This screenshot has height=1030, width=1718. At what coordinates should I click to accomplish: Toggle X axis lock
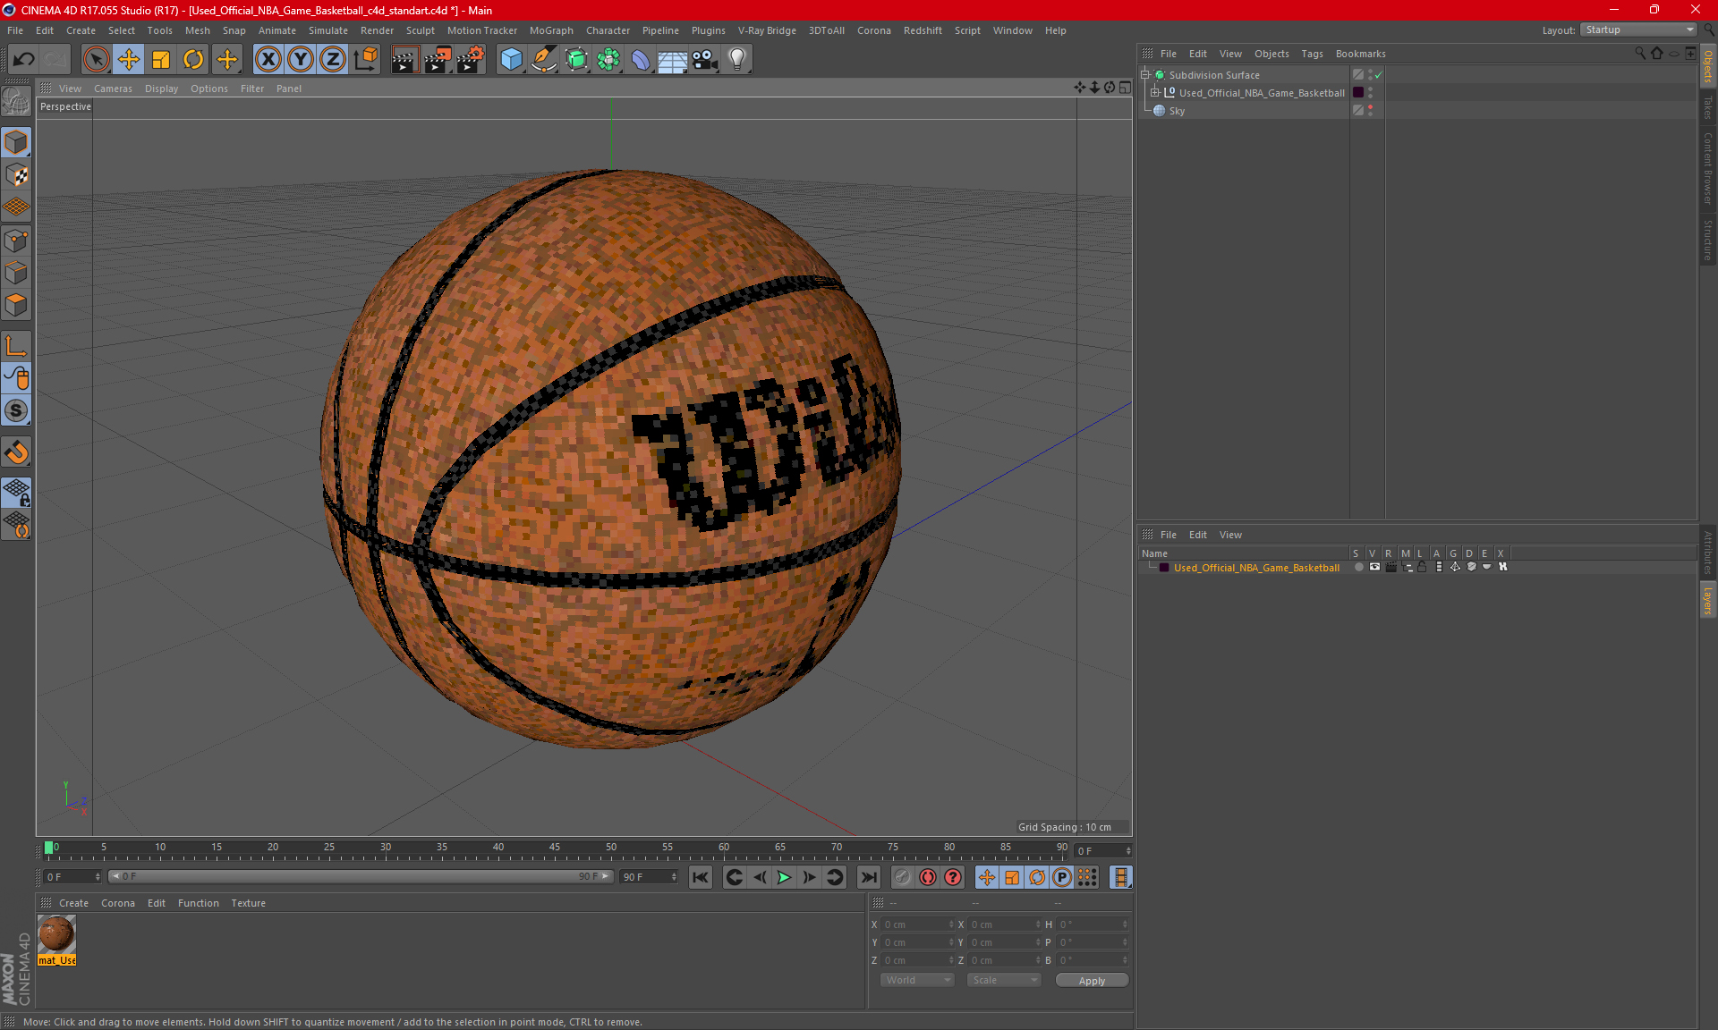[x=268, y=60]
